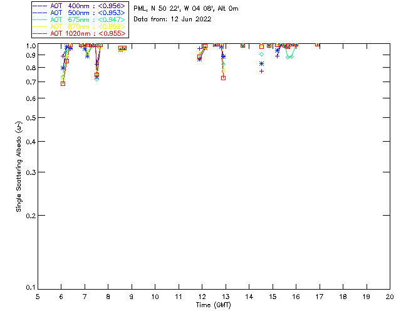Click the purple dashed 400nm legend line
The width and height of the screenshot is (401, 321).
tap(40, 6)
